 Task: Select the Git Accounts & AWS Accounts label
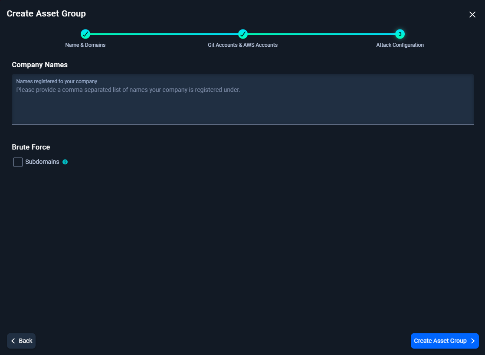coord(242,45)
